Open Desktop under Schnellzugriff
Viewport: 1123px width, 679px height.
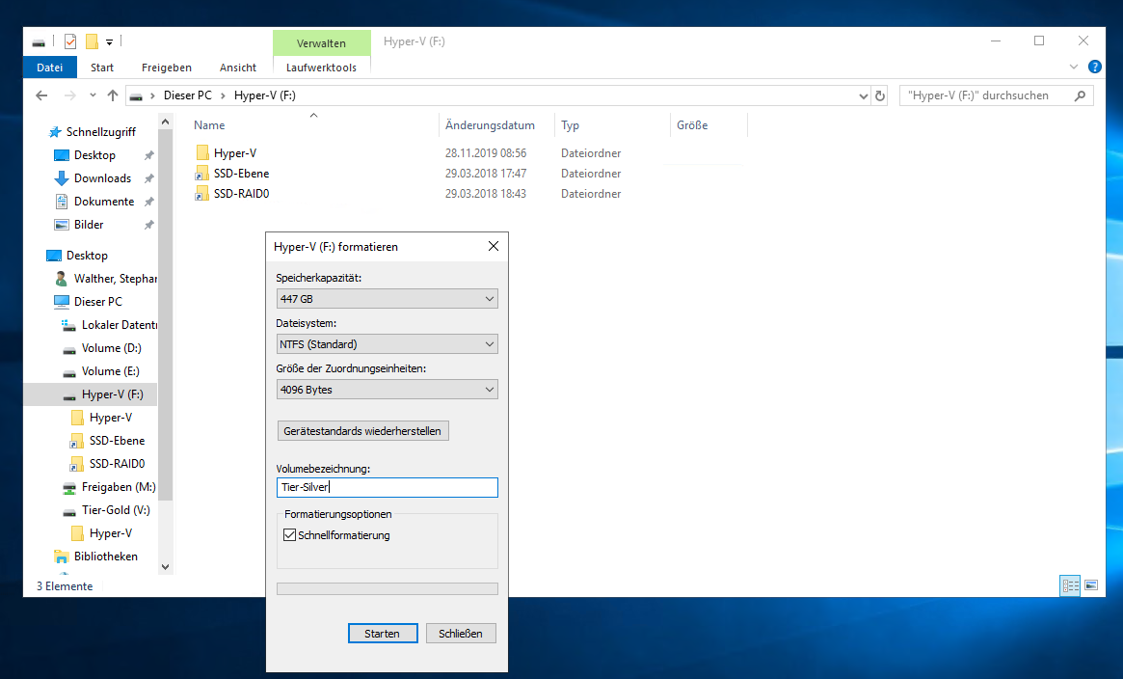click(94, 154)
